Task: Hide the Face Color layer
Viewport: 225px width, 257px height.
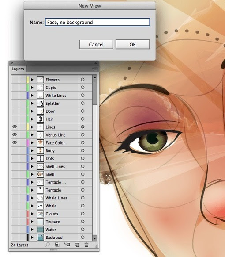Action: tap(15, 142)
